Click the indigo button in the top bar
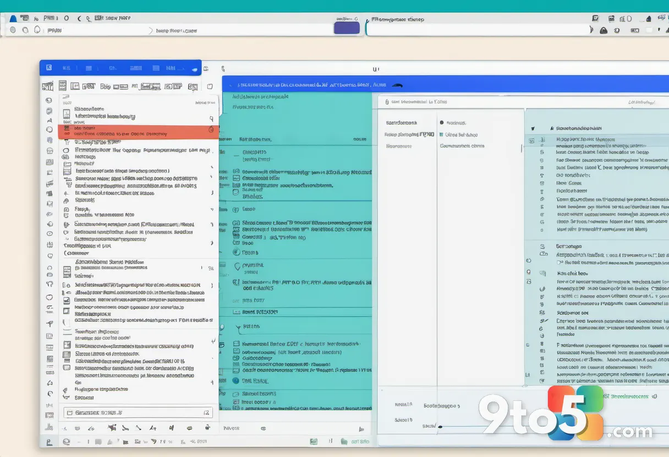 [347, 27]
